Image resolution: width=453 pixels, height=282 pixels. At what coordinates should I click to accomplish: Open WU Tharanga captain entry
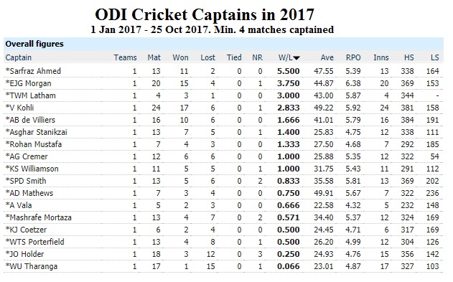point(32,266)
